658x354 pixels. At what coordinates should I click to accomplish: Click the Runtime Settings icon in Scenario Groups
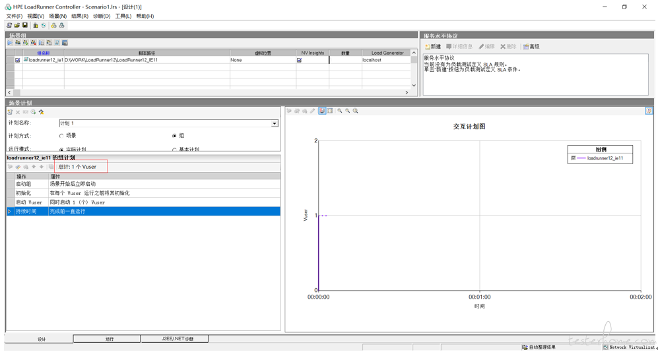coord(41,43)
